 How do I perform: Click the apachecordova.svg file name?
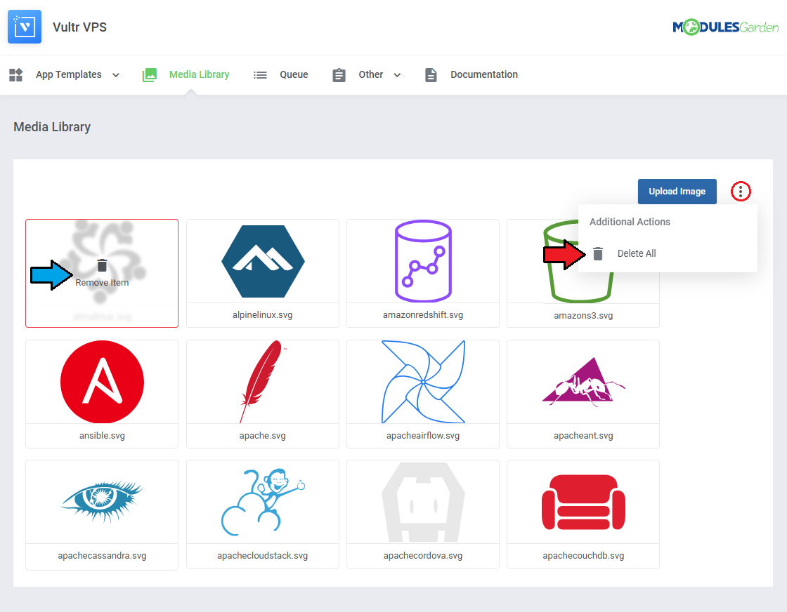coord(423,555)
